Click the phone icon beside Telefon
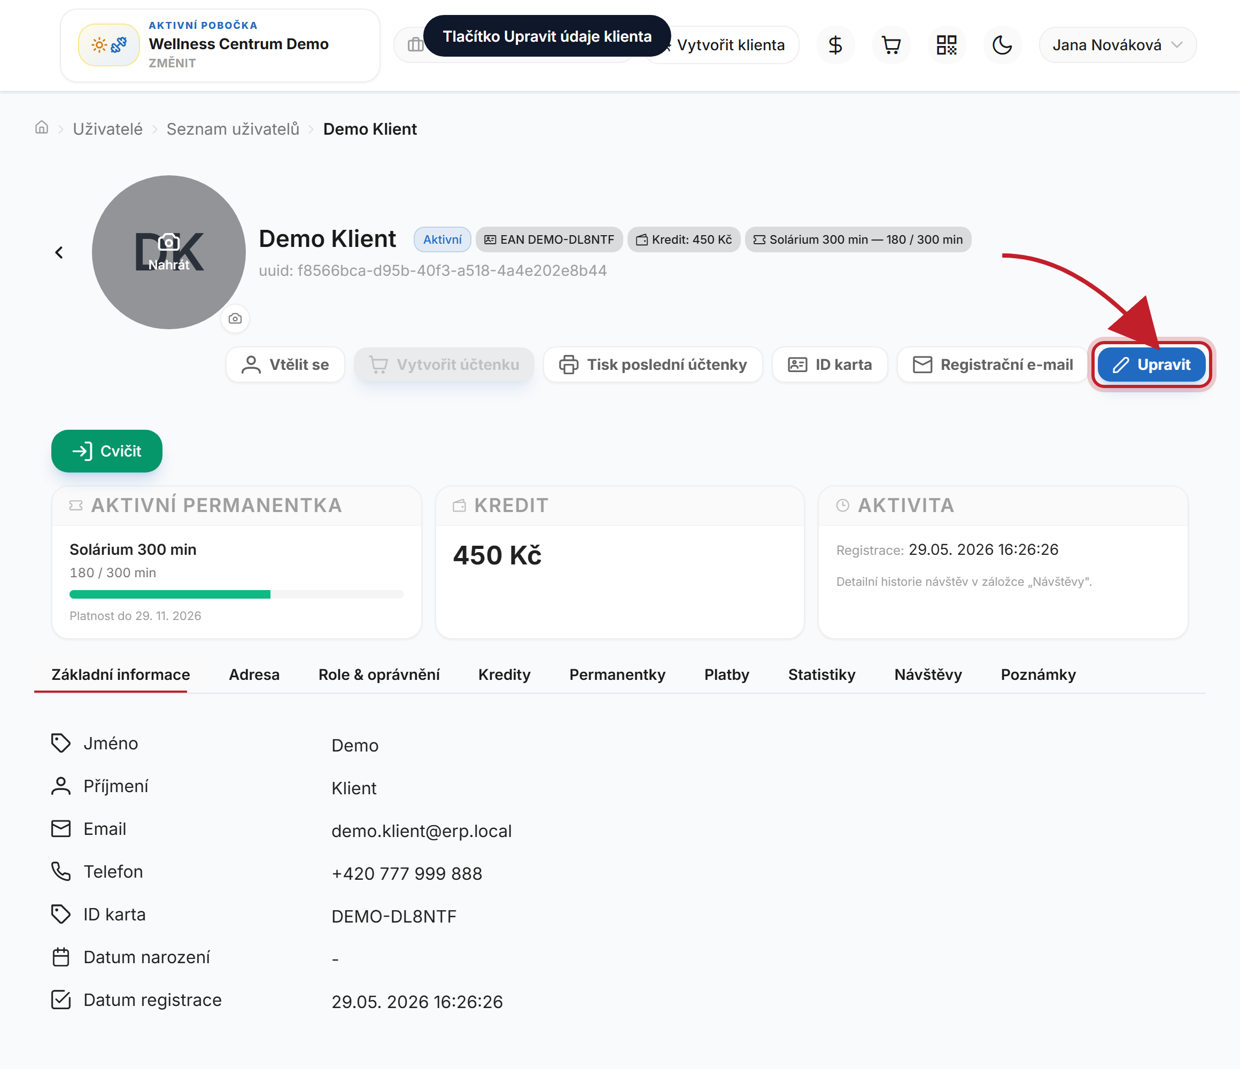Image resolution: width=1240 pixels, height=1069 pixels. pos(61,871)
